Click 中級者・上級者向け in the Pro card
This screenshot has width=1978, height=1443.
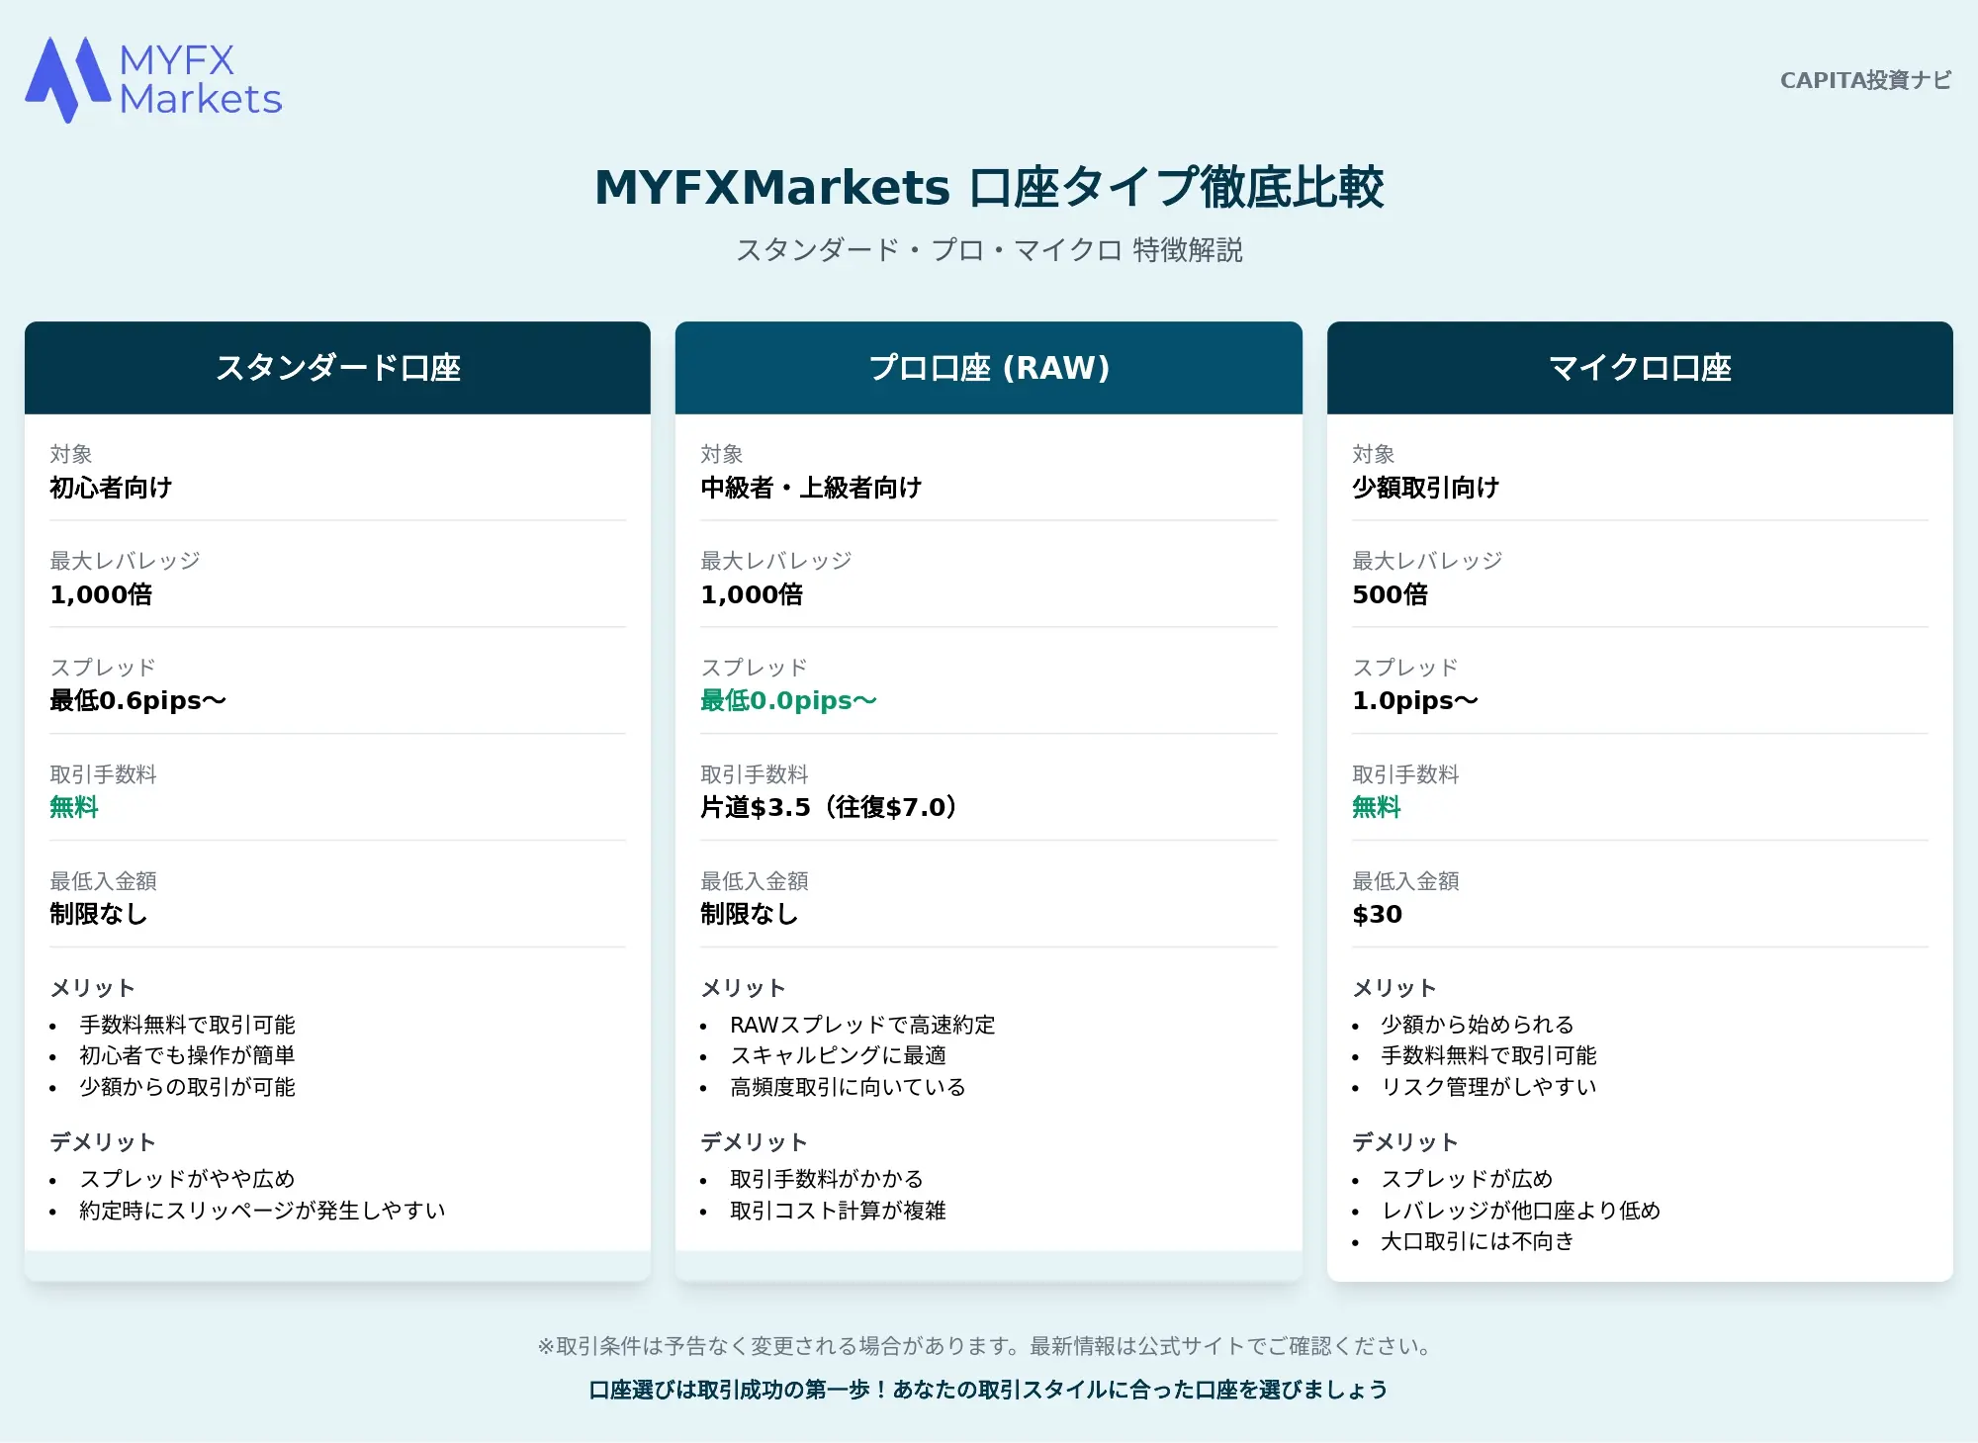coord(811,488)
